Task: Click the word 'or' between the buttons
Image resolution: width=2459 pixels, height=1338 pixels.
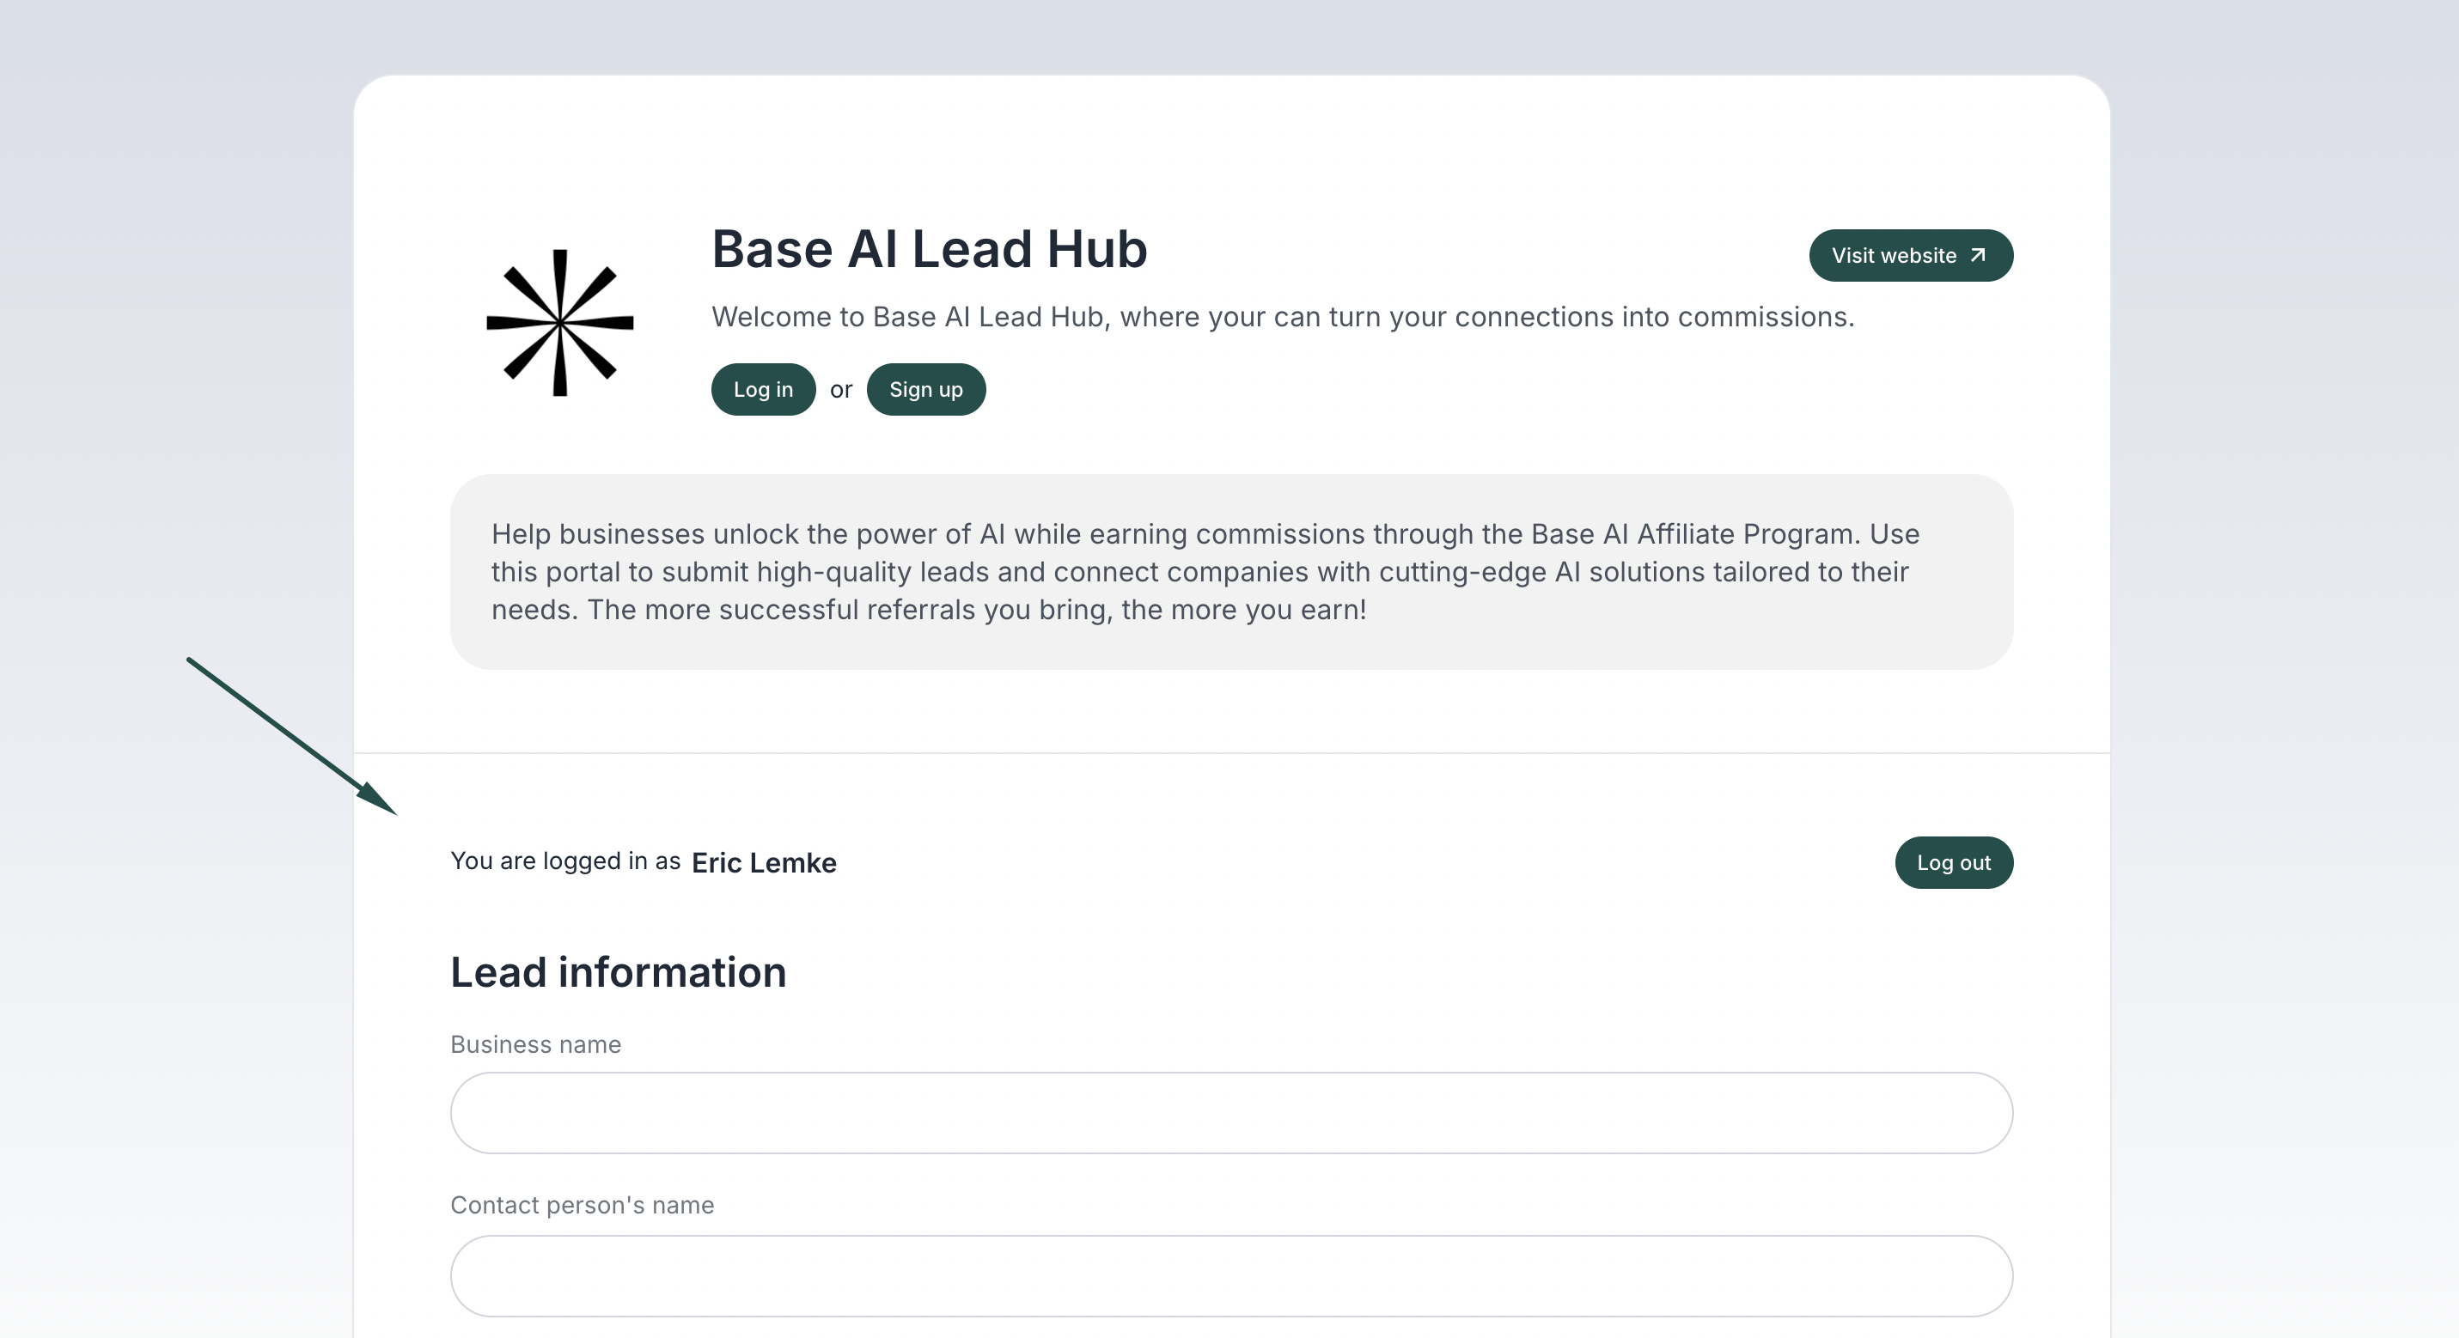Action: 840,389
